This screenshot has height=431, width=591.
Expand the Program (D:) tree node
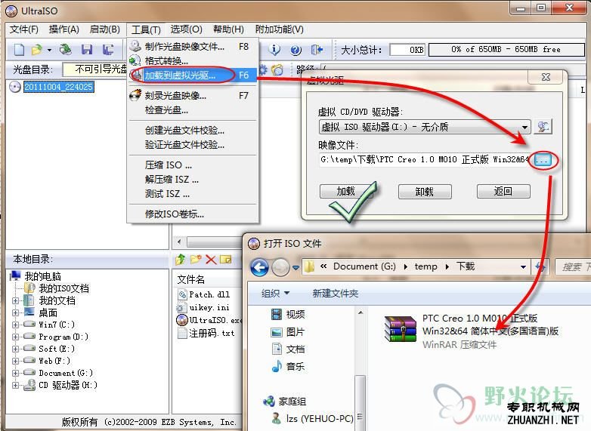[15, 337]
